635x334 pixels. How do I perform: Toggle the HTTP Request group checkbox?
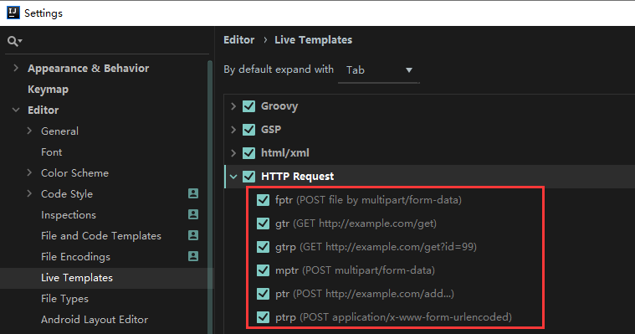point(248,177)
